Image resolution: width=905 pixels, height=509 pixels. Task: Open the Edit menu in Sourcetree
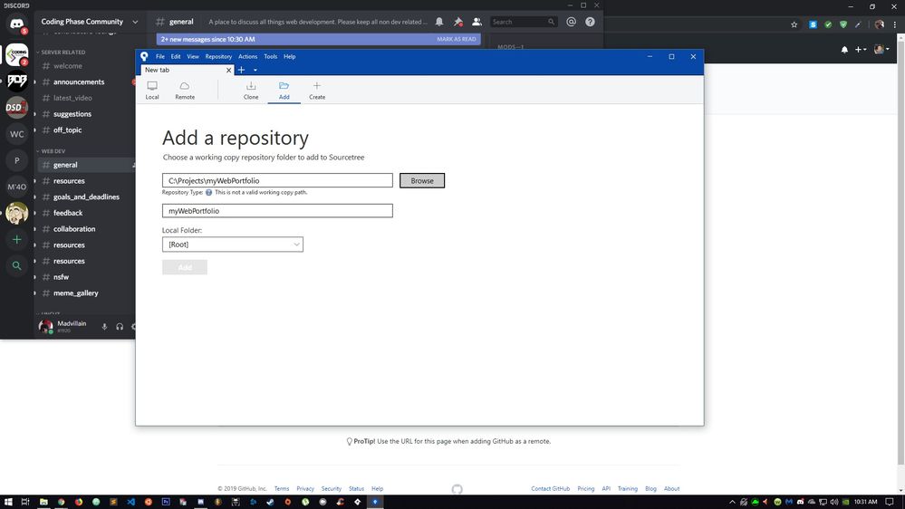(176, 56)
